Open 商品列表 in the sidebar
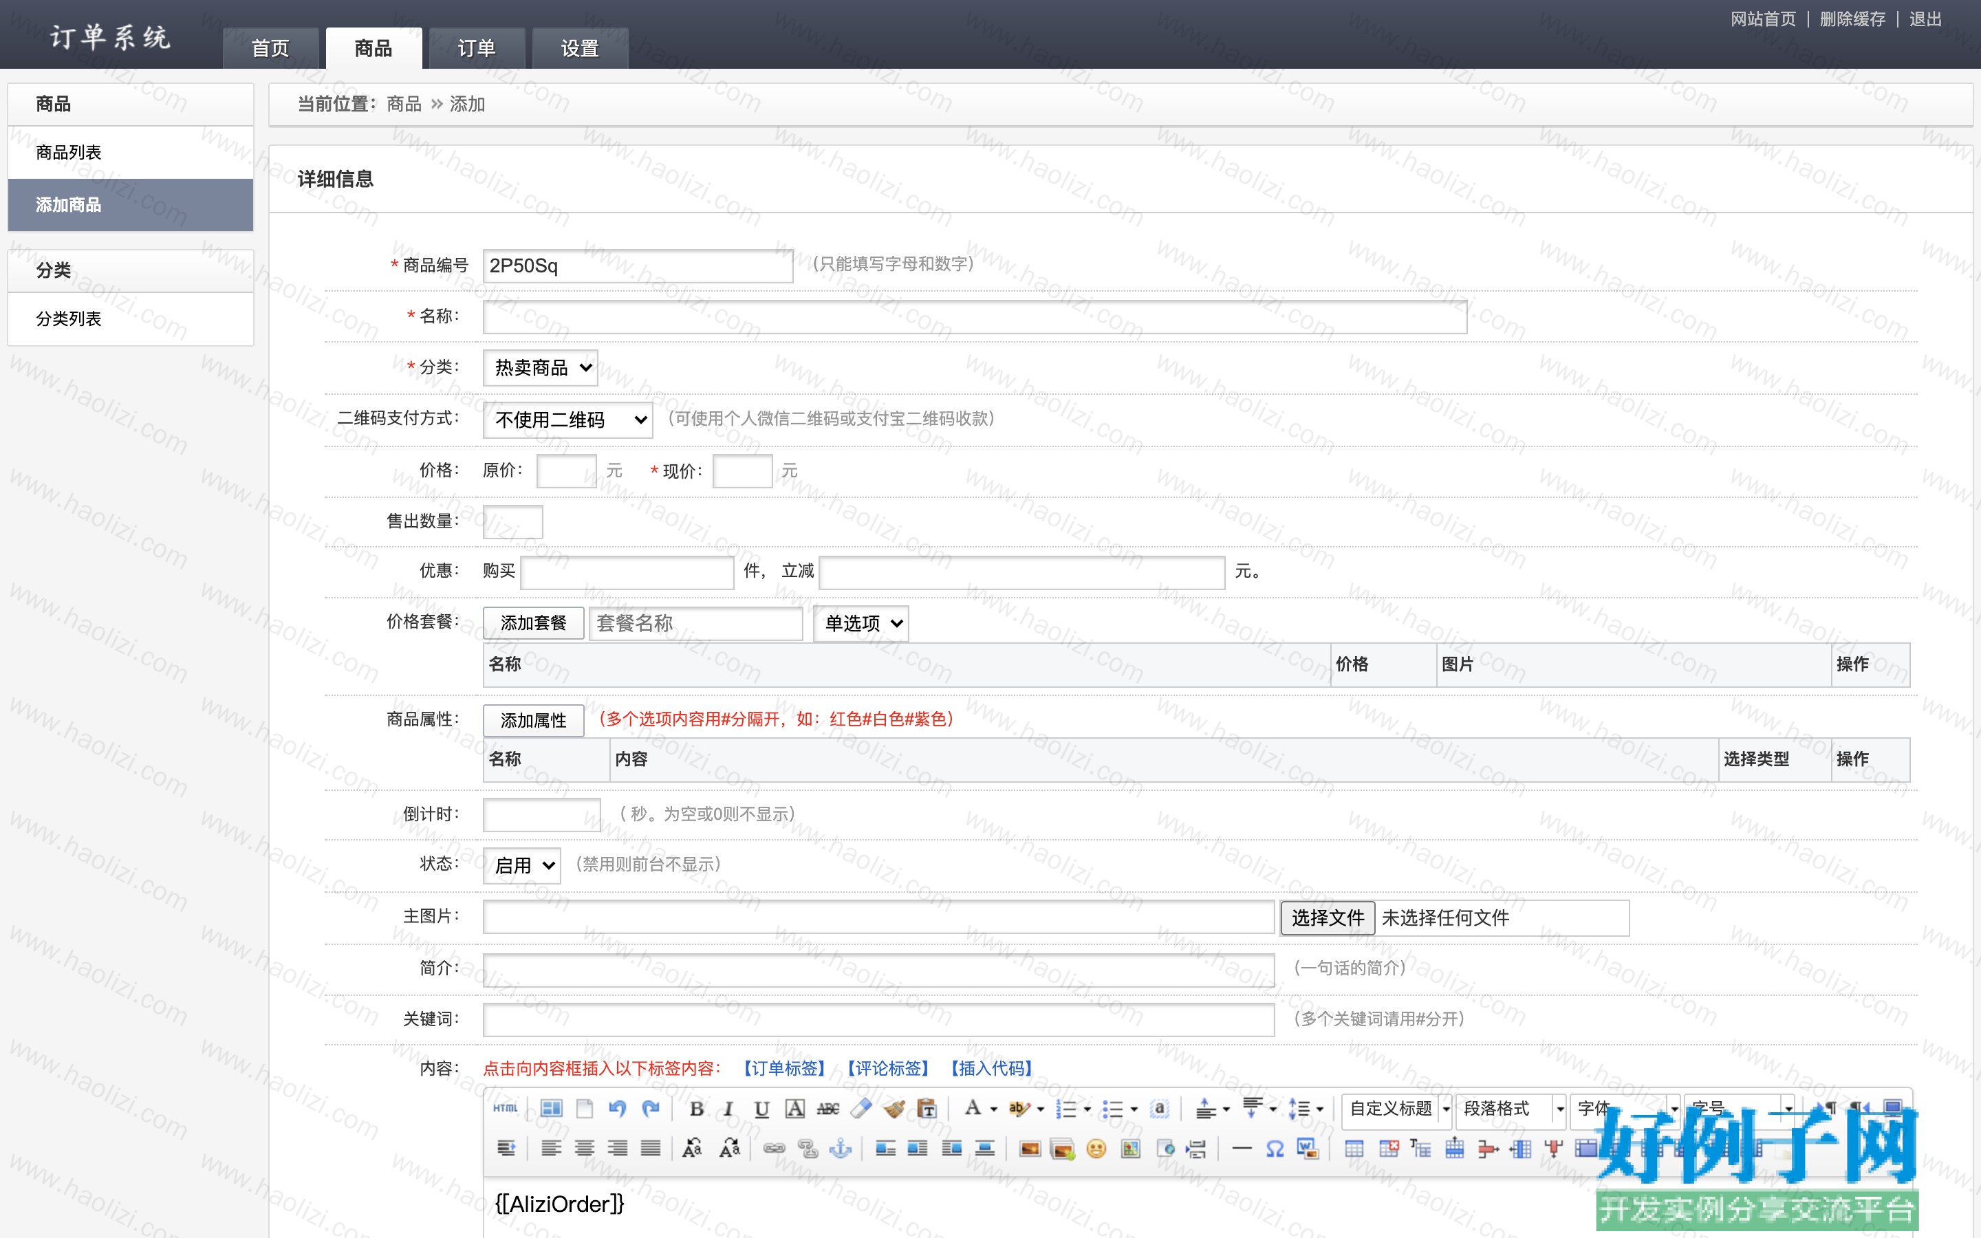The image size is (1981, 1238). [130, 152]
